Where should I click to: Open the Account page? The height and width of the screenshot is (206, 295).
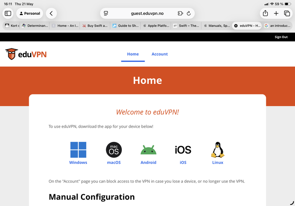[x=160, y=54]
